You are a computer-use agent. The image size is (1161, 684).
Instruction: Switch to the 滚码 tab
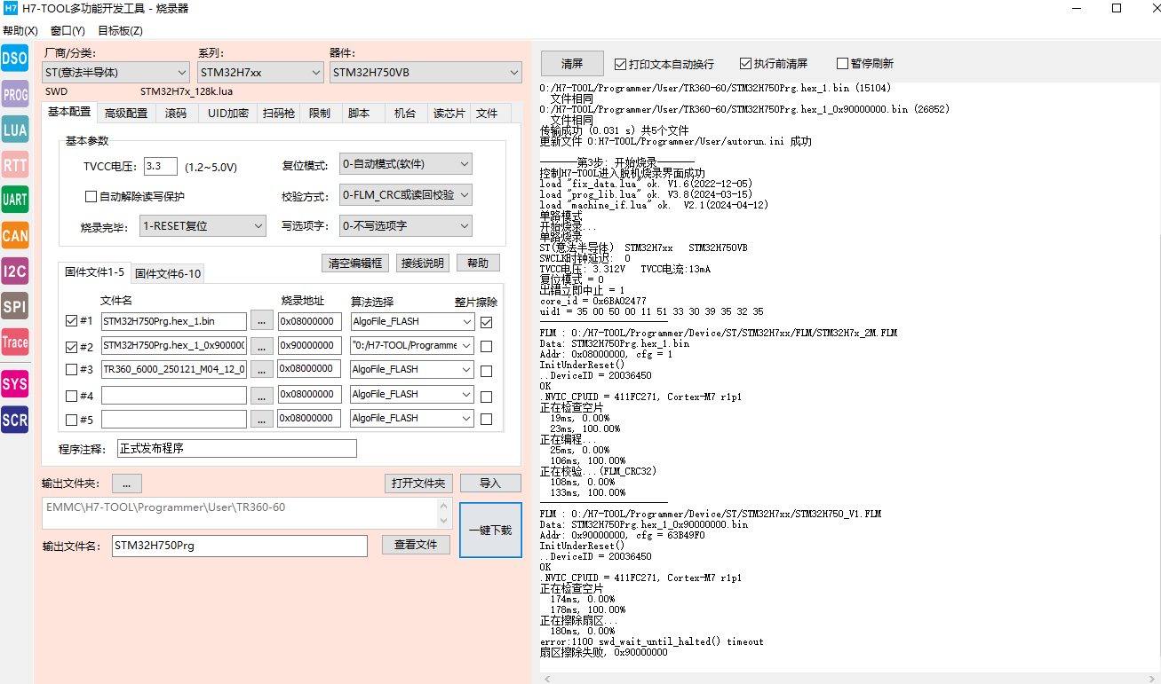point(176,114)
